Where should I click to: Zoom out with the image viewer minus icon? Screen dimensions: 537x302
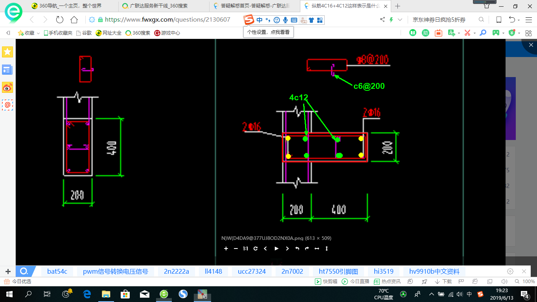(236, 249)
